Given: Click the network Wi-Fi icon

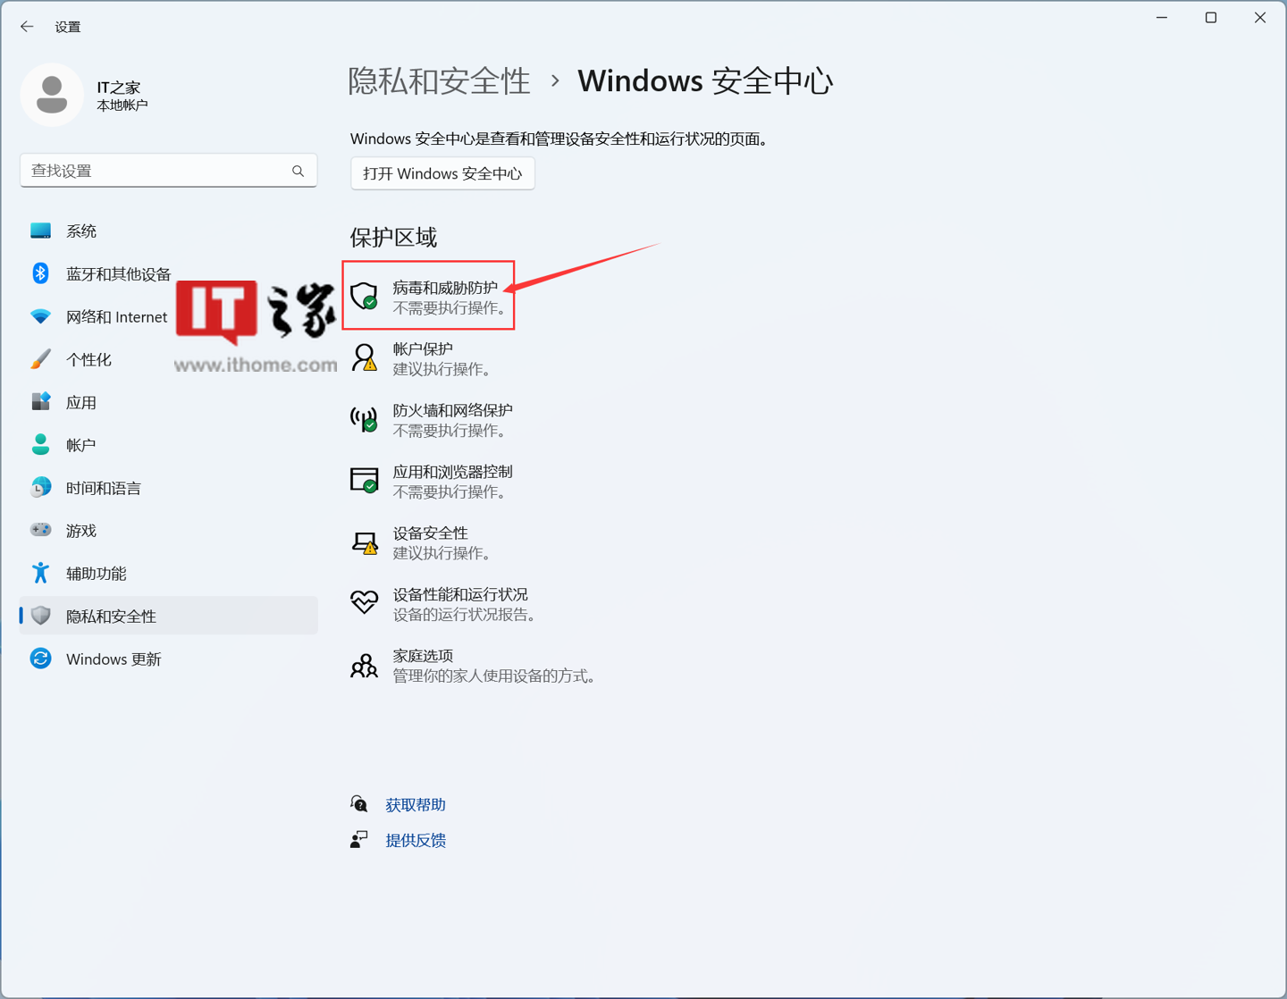Looking at the screenshot, I should pos(40,316).
